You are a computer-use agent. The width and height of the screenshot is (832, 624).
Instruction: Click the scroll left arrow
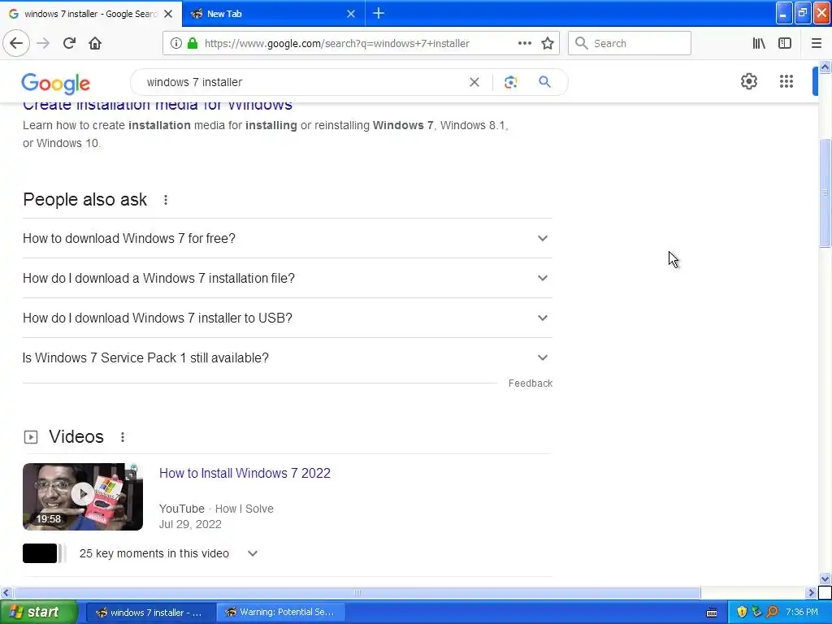[6, 592]
